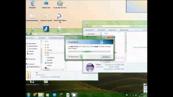Viewport: 173px width, 97px height.
Task: Click arrow after Program Files breadcrumb
Action: (46, 34)
